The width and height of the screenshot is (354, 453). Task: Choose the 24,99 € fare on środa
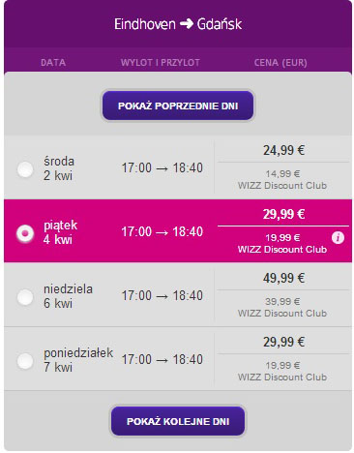[x=283, y=150]
